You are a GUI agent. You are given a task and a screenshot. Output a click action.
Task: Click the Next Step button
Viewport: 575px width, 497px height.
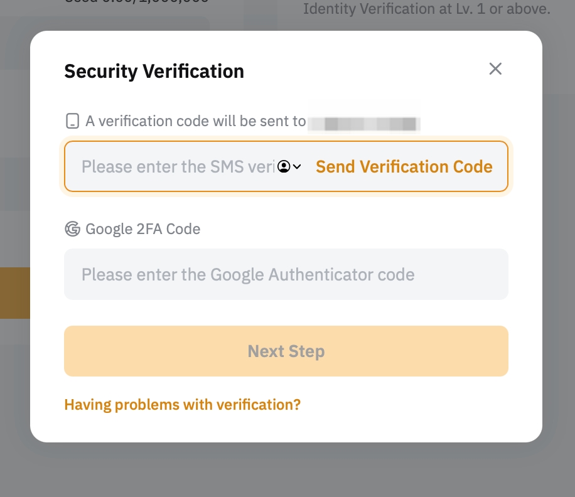(286, 351)
